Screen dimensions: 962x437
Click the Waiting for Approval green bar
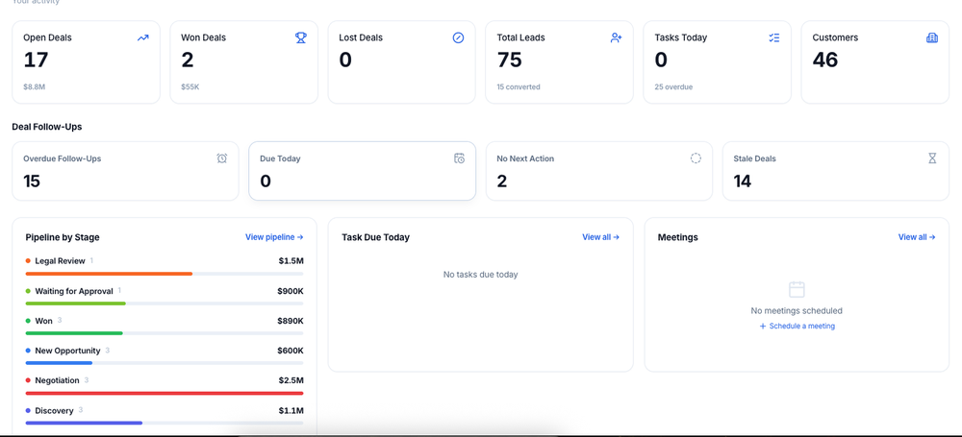point(75,303)
